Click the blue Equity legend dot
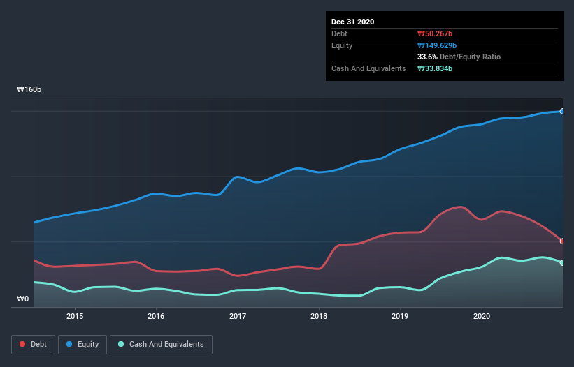 click(69, 344)
